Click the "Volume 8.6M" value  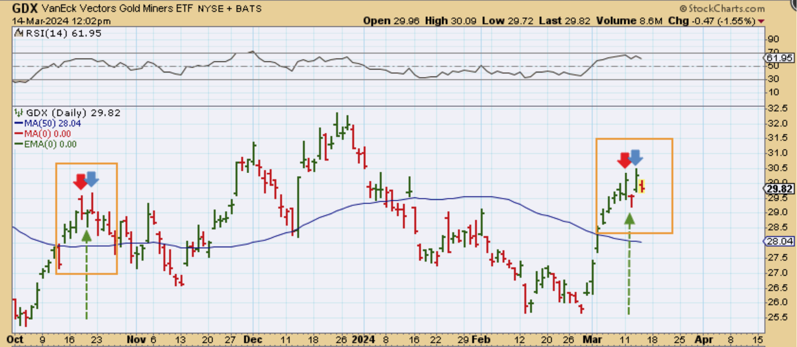pyautogui.click(x=629, y=21)
